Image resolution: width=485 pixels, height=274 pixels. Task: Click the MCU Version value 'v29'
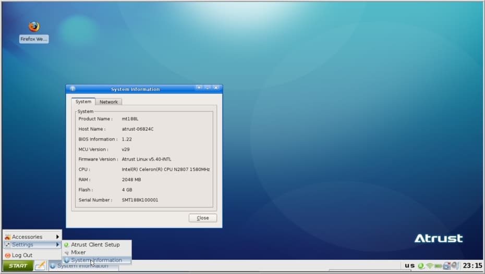coord(126,149)
